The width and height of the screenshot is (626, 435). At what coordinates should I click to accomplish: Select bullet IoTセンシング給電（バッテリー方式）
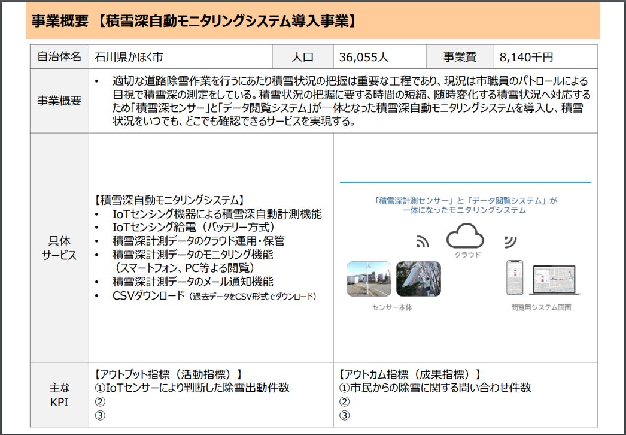click(195, 227)
